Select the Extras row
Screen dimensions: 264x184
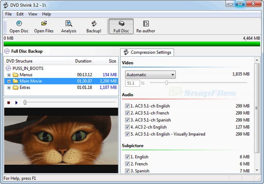point(61,87)
